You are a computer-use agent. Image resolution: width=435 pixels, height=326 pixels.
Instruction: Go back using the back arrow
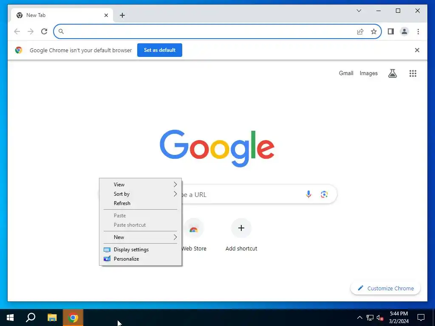tap(17, 31)
